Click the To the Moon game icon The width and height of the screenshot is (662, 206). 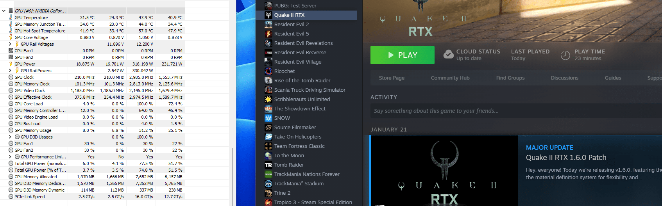268,155
